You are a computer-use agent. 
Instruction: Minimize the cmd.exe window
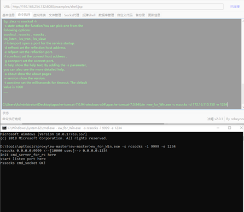click(218, 128)
